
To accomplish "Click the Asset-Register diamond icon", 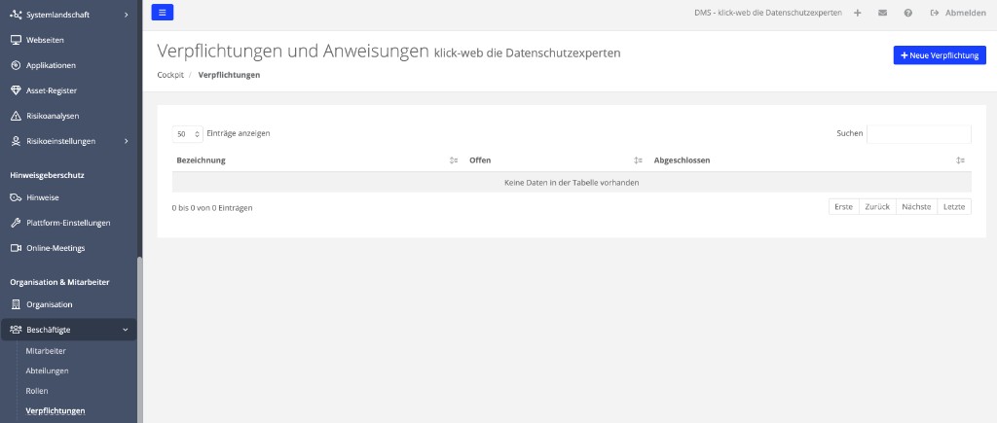I will point(16,90).
